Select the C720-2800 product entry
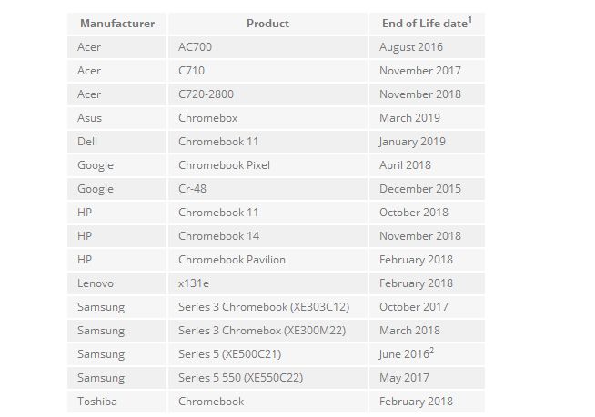The height and width of the screenshot is (417, 595). (267, 94)
